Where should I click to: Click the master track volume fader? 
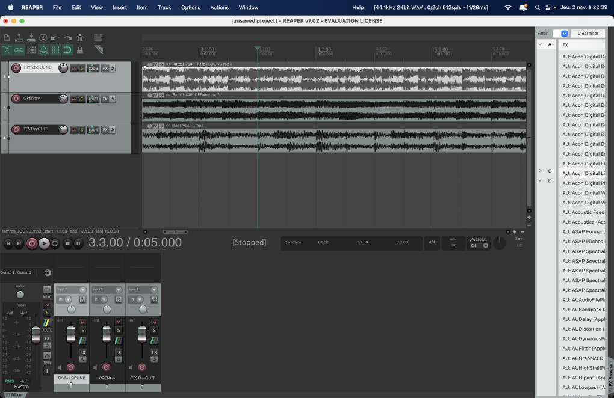point(36,335)
